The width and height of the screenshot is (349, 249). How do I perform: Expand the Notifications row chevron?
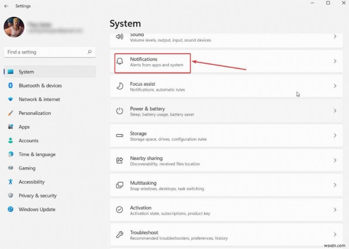click(335, 61)
